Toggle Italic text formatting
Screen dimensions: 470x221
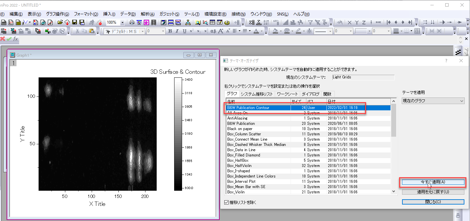tap(177, 31)
